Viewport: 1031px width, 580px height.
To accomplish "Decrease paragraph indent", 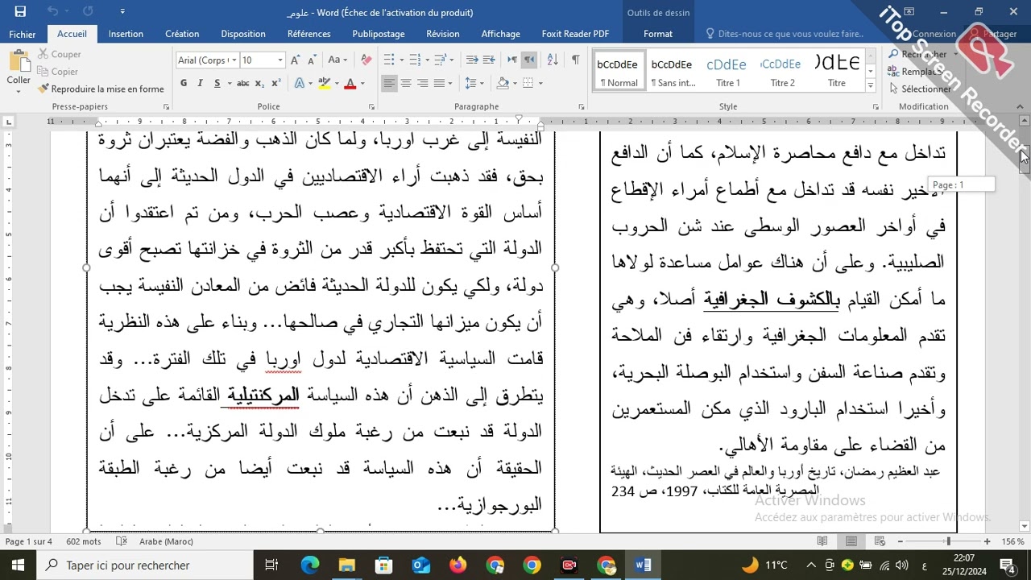I will click(473, 60).
